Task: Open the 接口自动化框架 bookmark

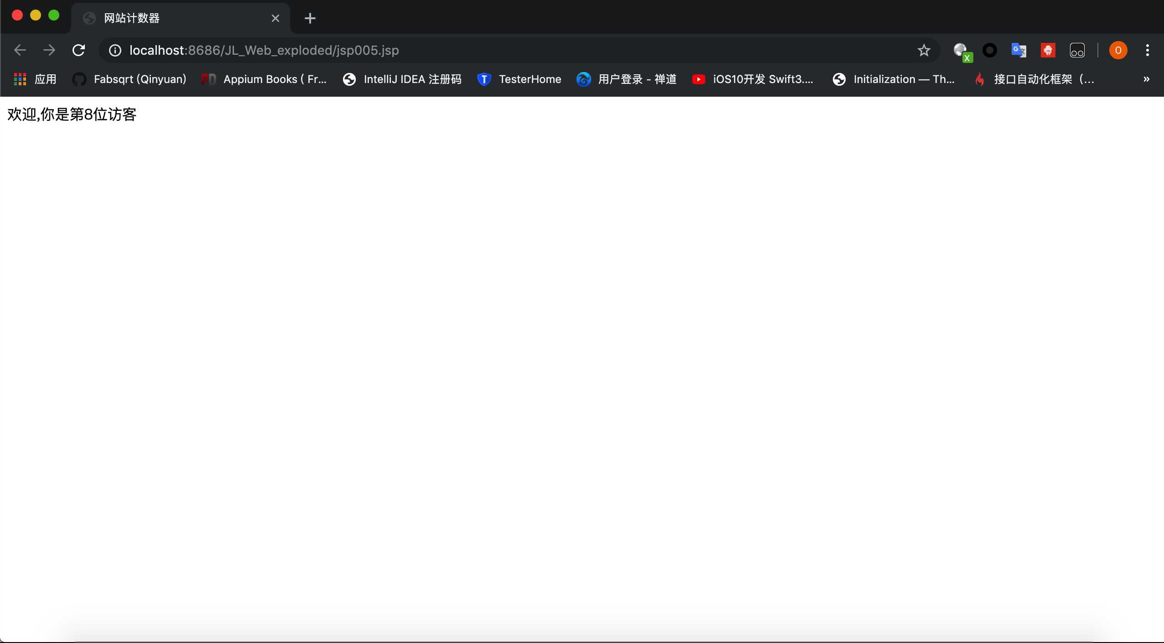Action: pyautogui.click(x=1034, y=79)
